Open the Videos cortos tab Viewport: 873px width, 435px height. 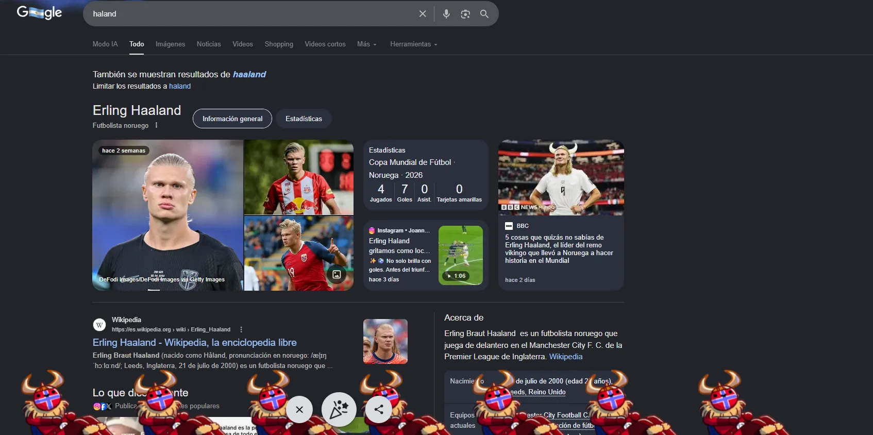(x=325, y=44)
